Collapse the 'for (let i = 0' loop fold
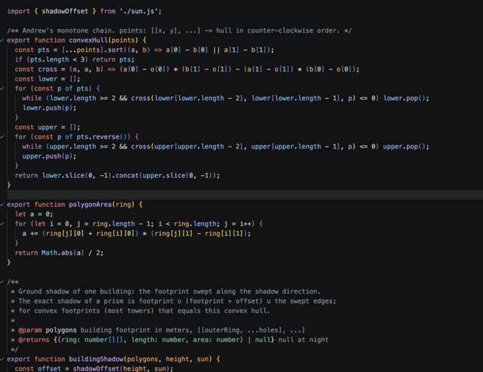Image resolution: width=483 pixels, height=372 pixels. pos(2,224)
